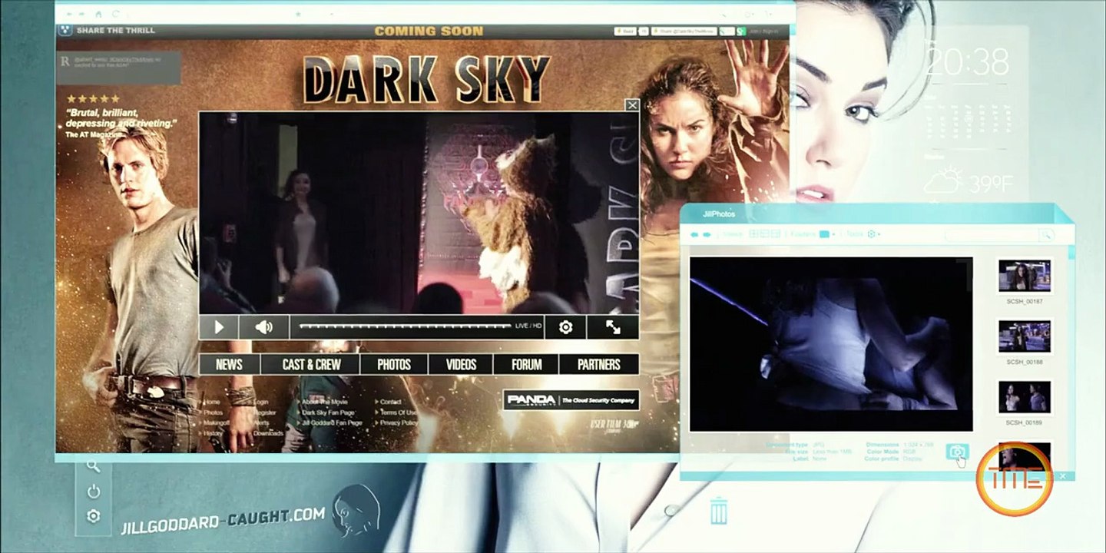Click the COMING SOON heading
1106x553 pixels.
pos(429,31)
